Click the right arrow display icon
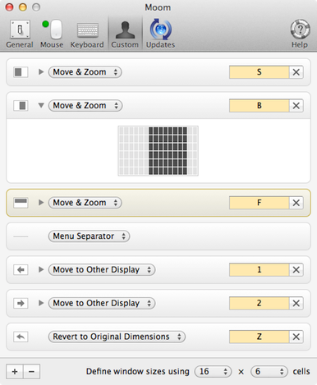This screenshot has width=317, height=385. tap(21, 303)
